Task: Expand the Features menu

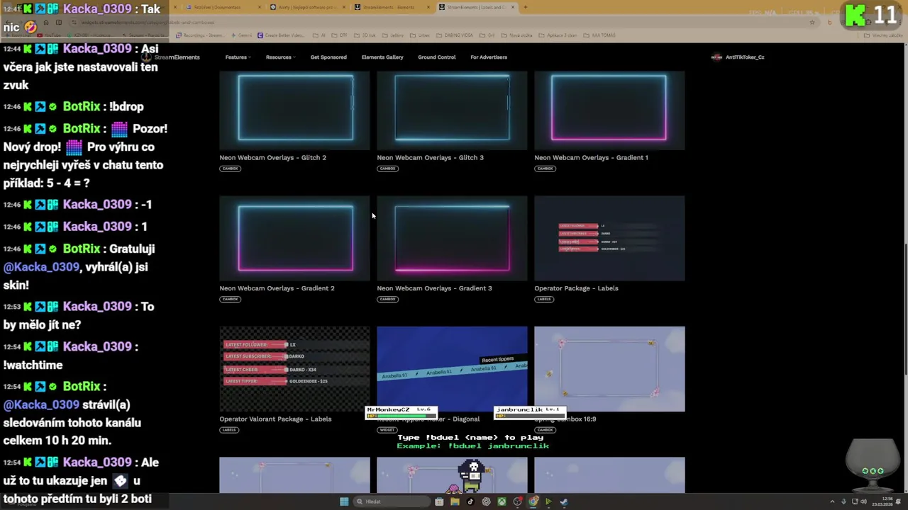Action: coord(238,57)
